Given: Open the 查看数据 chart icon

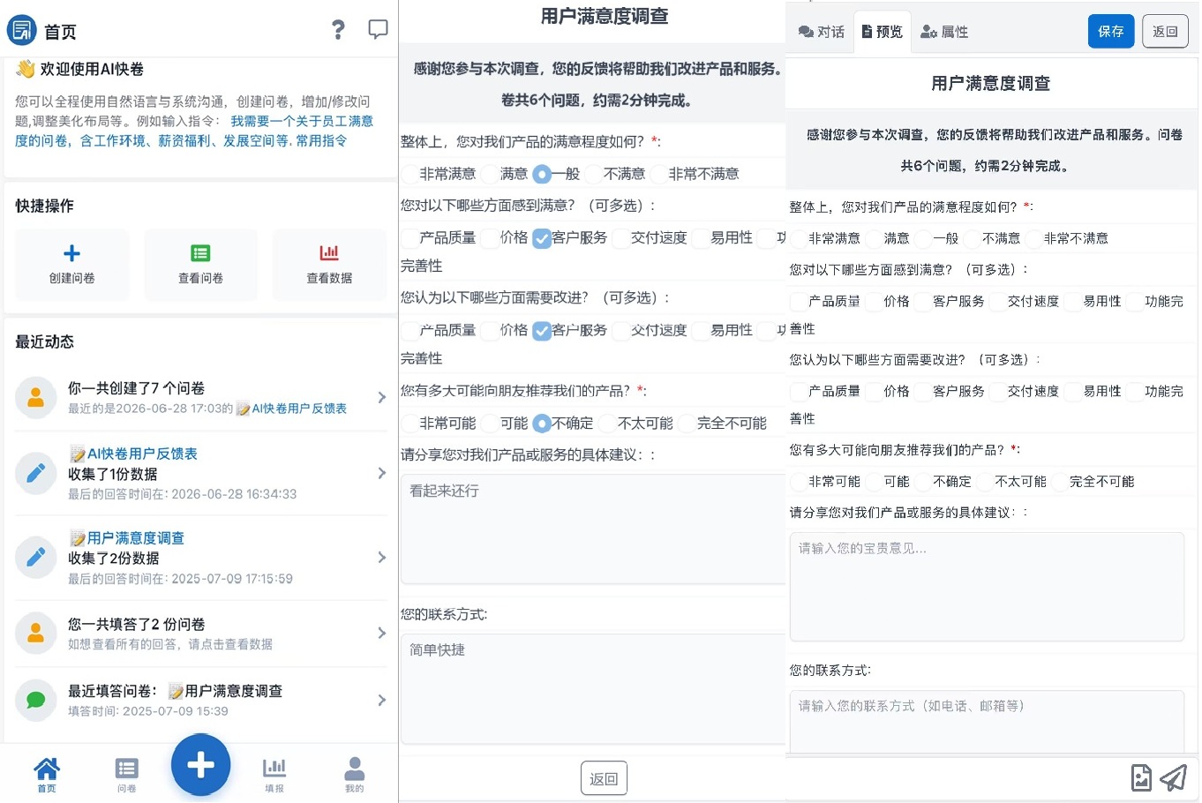Looking at the screenshot, I should tap(329, 254).
